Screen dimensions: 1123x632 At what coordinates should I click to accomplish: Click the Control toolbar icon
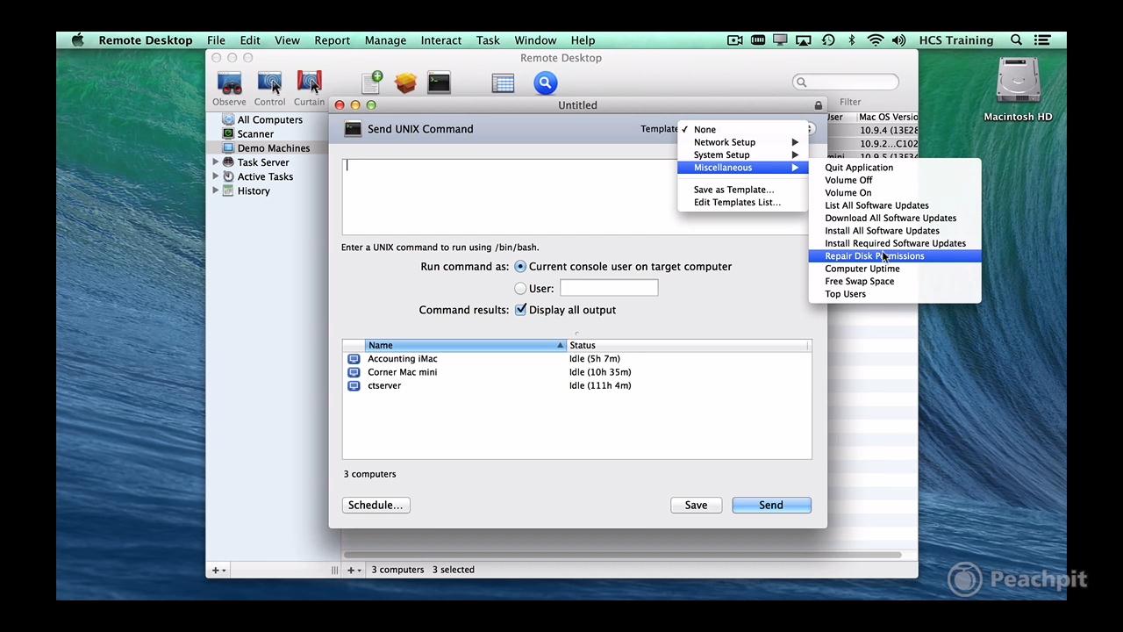coord(269,83)
